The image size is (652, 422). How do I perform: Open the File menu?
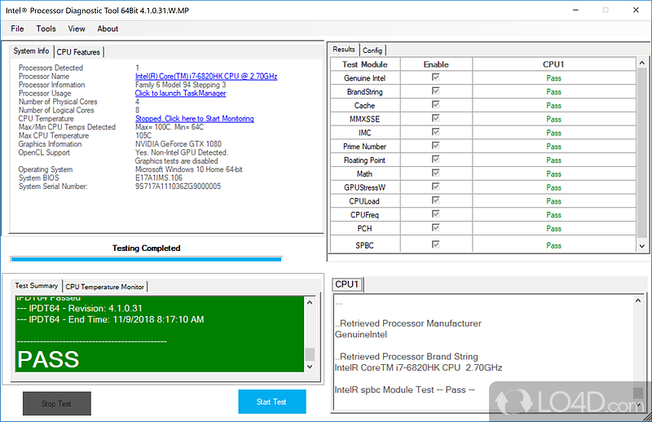[x=17, y=29]
